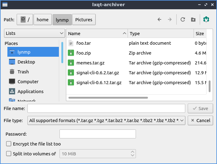217x164 pixels.
Task: Expand the File type combo box
Action: point(106,121)
